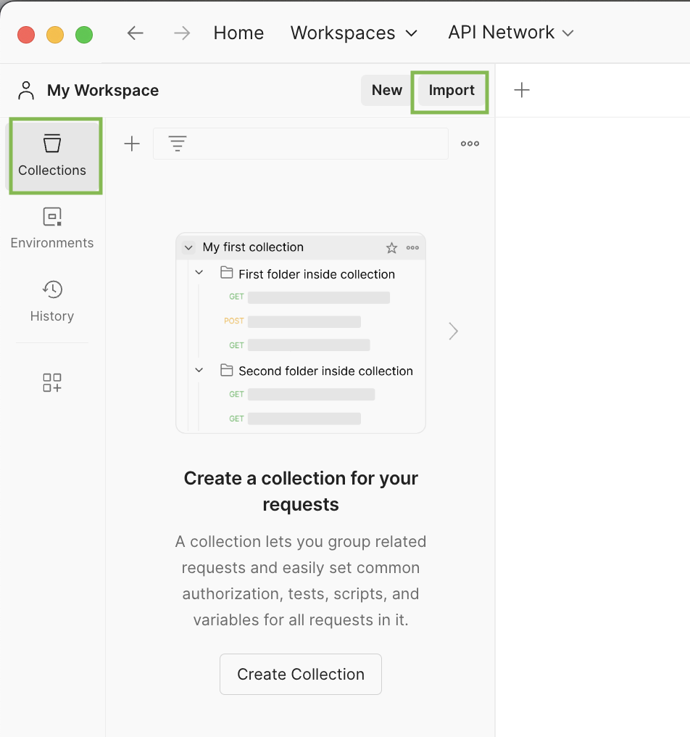Screen dimensions: 690x737
Task: Star the My first collection item
Action: tap(391, 248)
